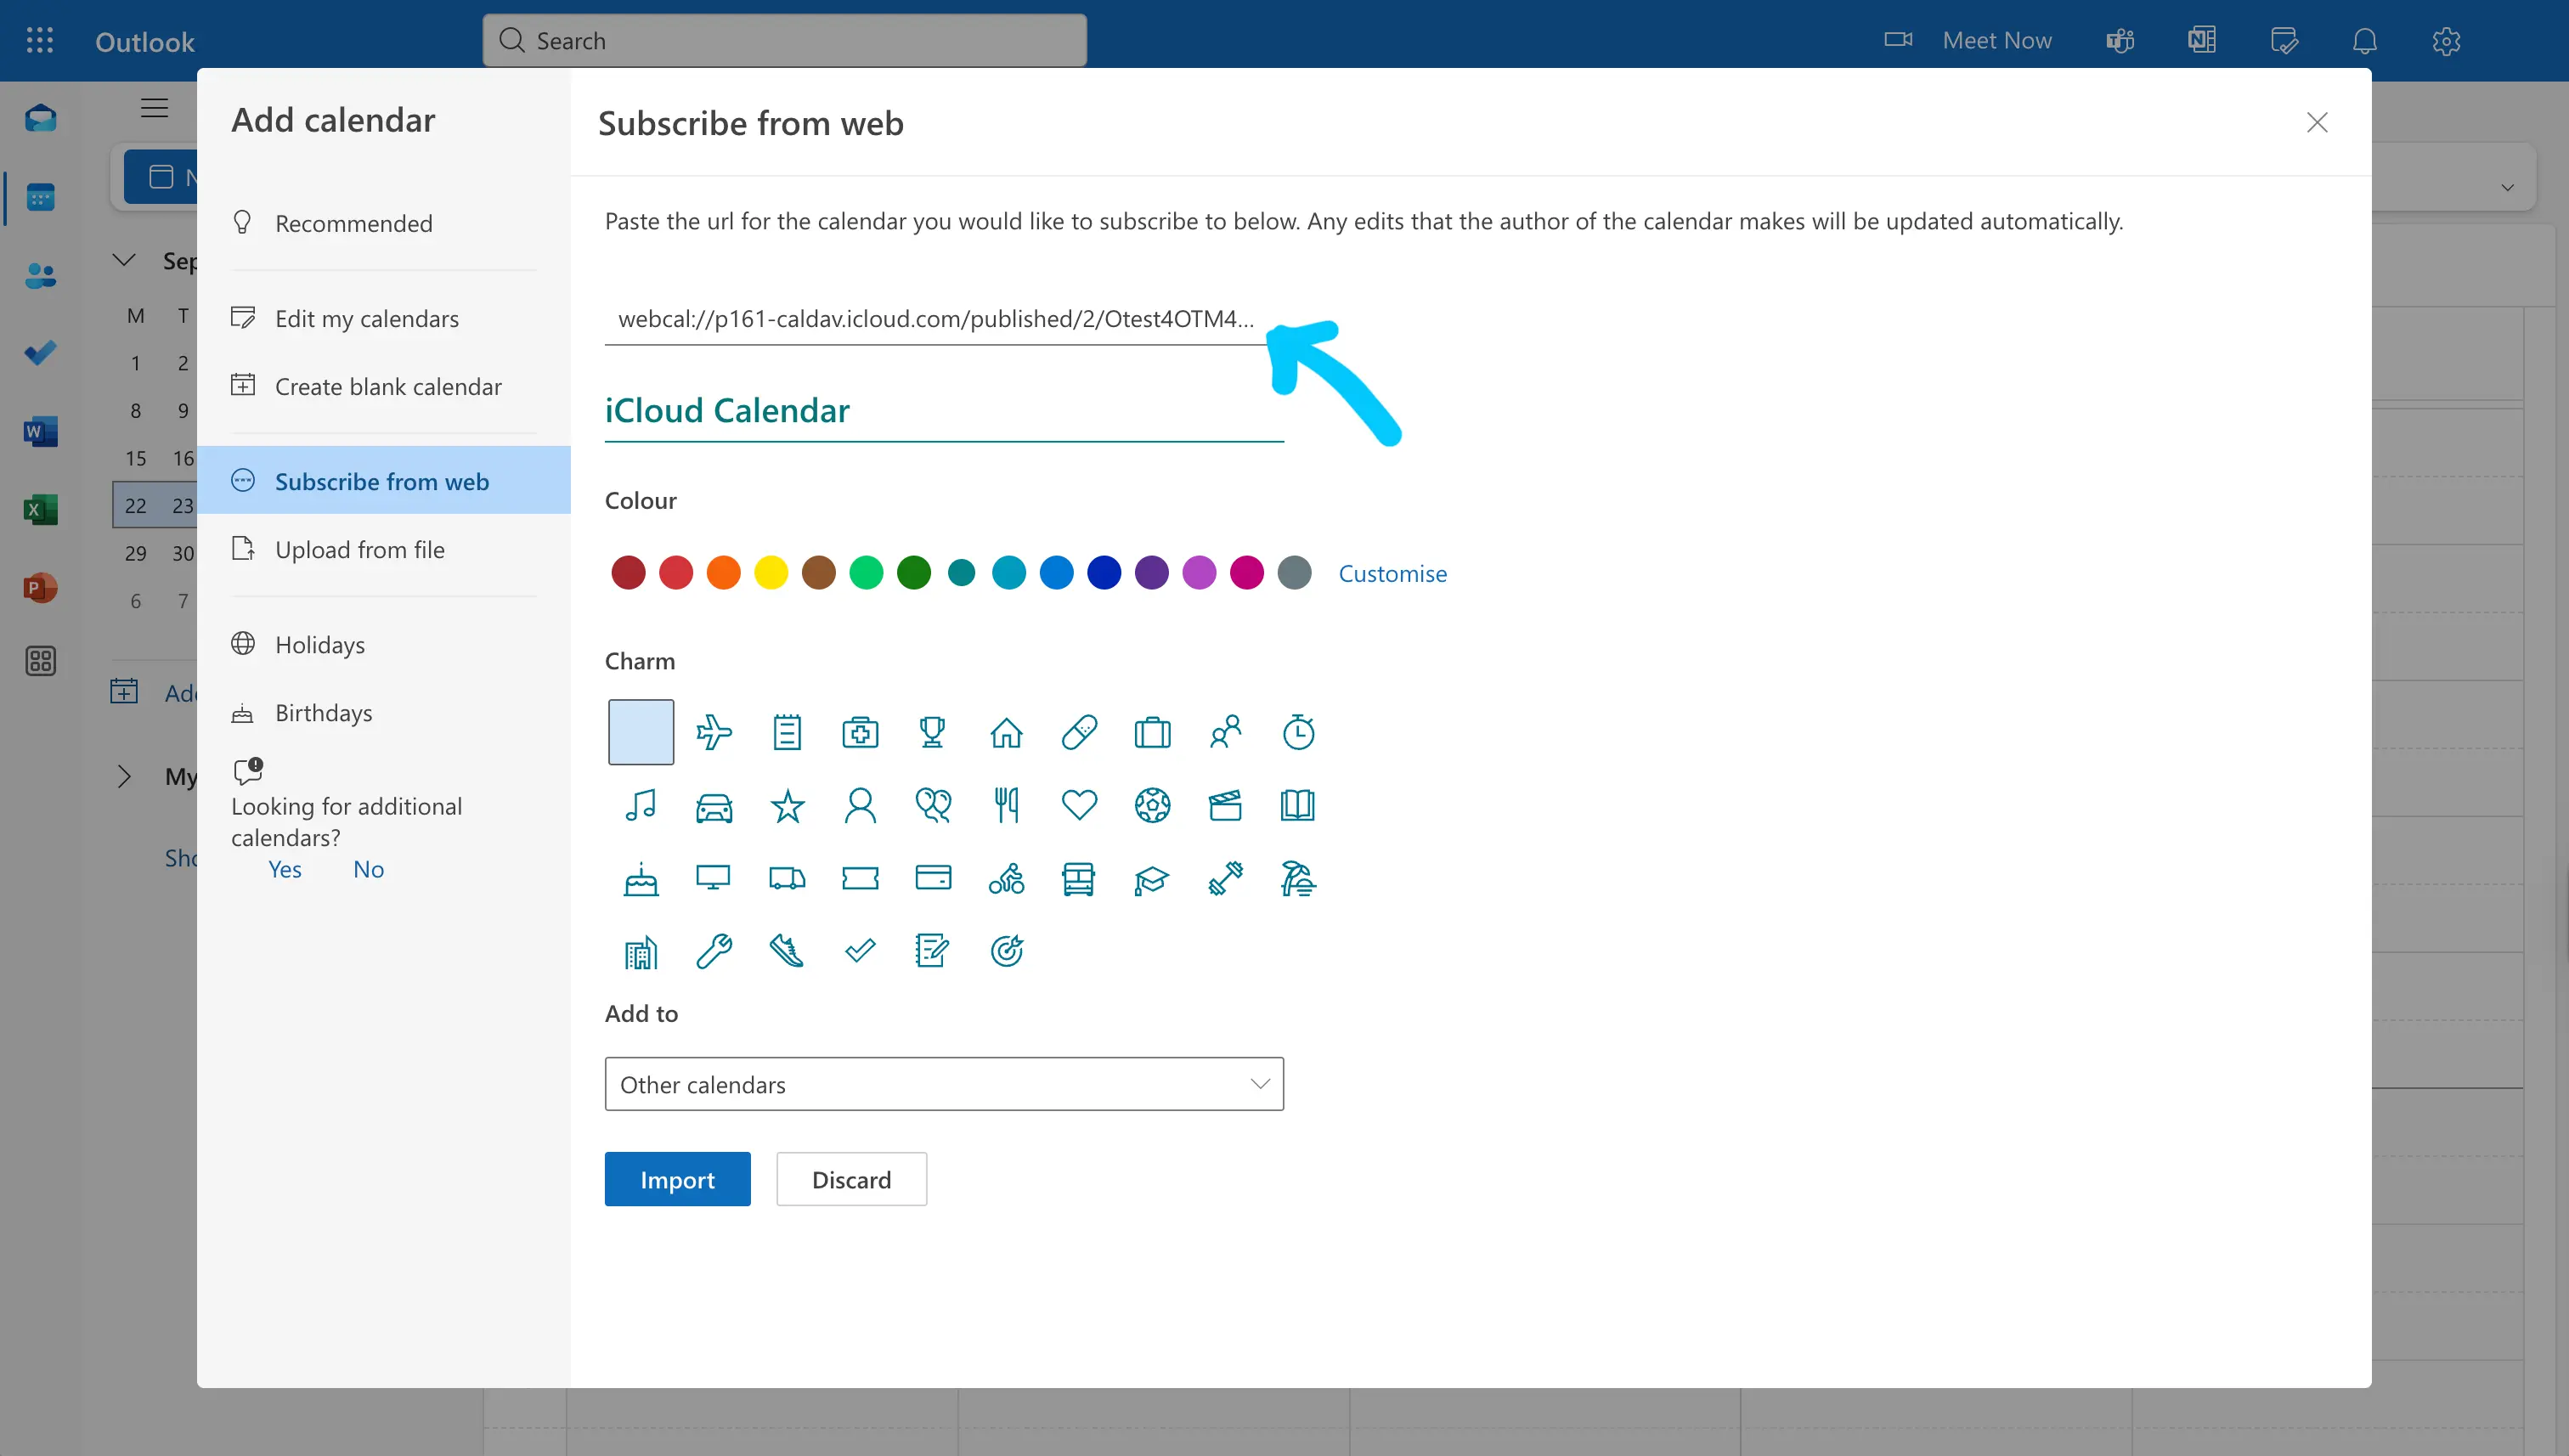Collapse the September mini calendar
The height and width of the screenshot is (1456, 2569).
(124, 261)
